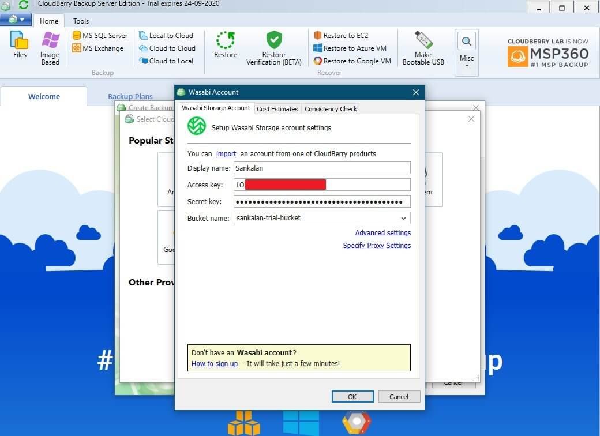Select Local to Cloud backup

(166, 36)
